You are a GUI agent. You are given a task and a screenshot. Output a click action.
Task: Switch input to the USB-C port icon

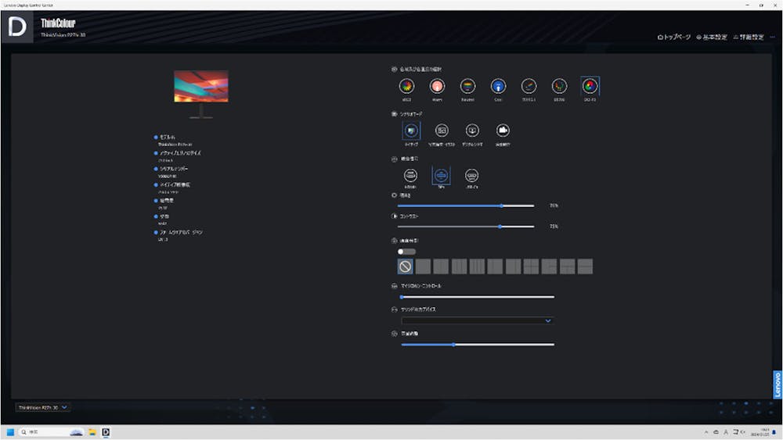coord(472,175)
